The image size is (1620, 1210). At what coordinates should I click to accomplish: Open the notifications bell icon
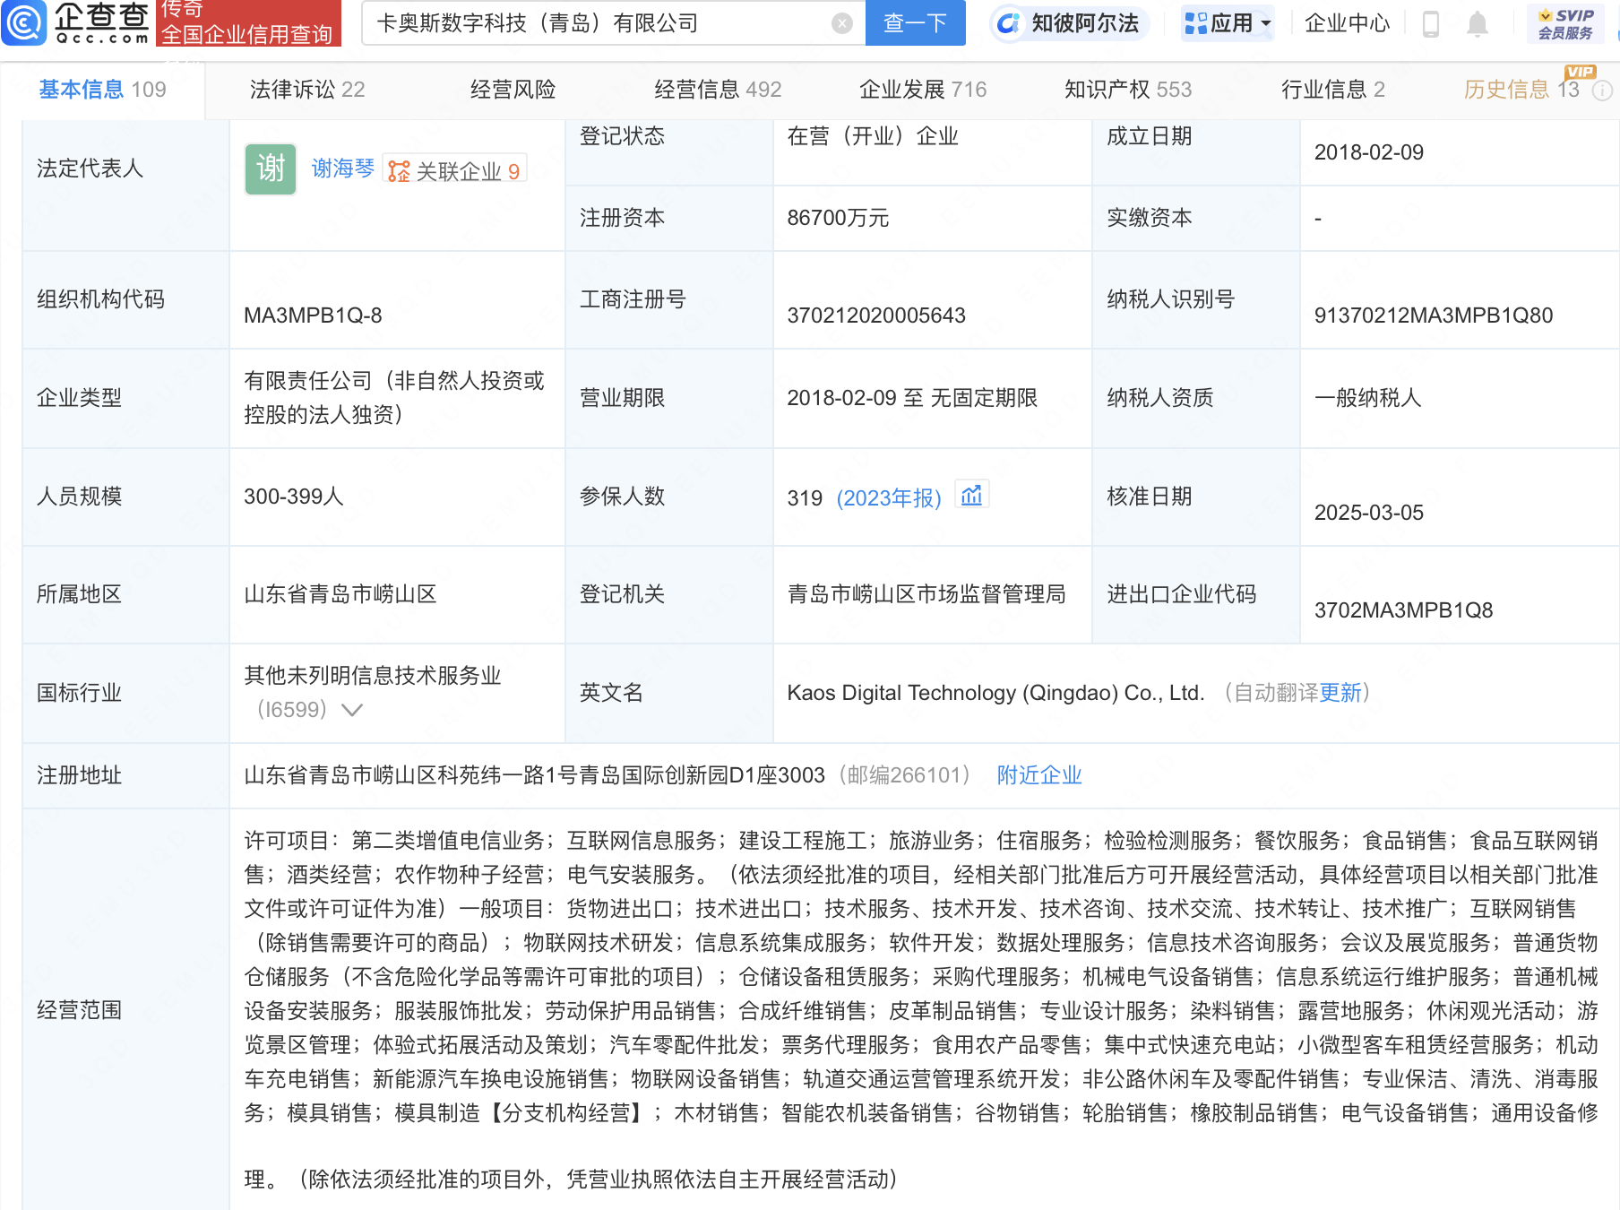1478,23
